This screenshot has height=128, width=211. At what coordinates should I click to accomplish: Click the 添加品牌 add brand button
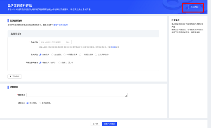[x=14, y=77]
